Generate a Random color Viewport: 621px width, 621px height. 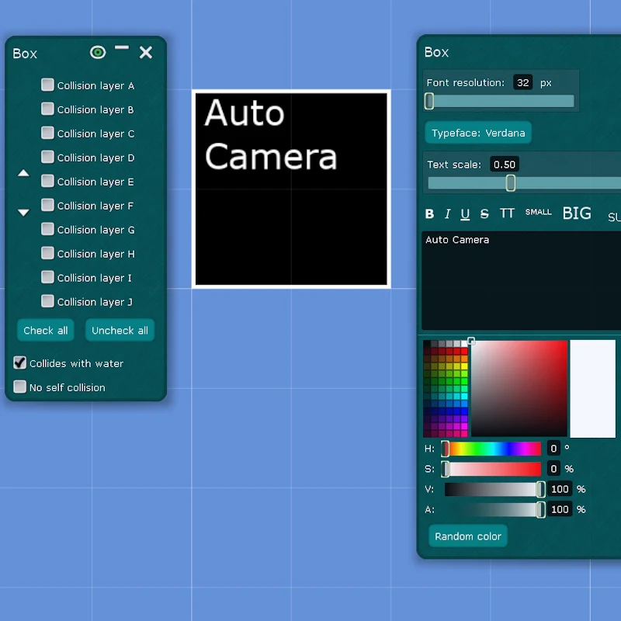(467, 536)
